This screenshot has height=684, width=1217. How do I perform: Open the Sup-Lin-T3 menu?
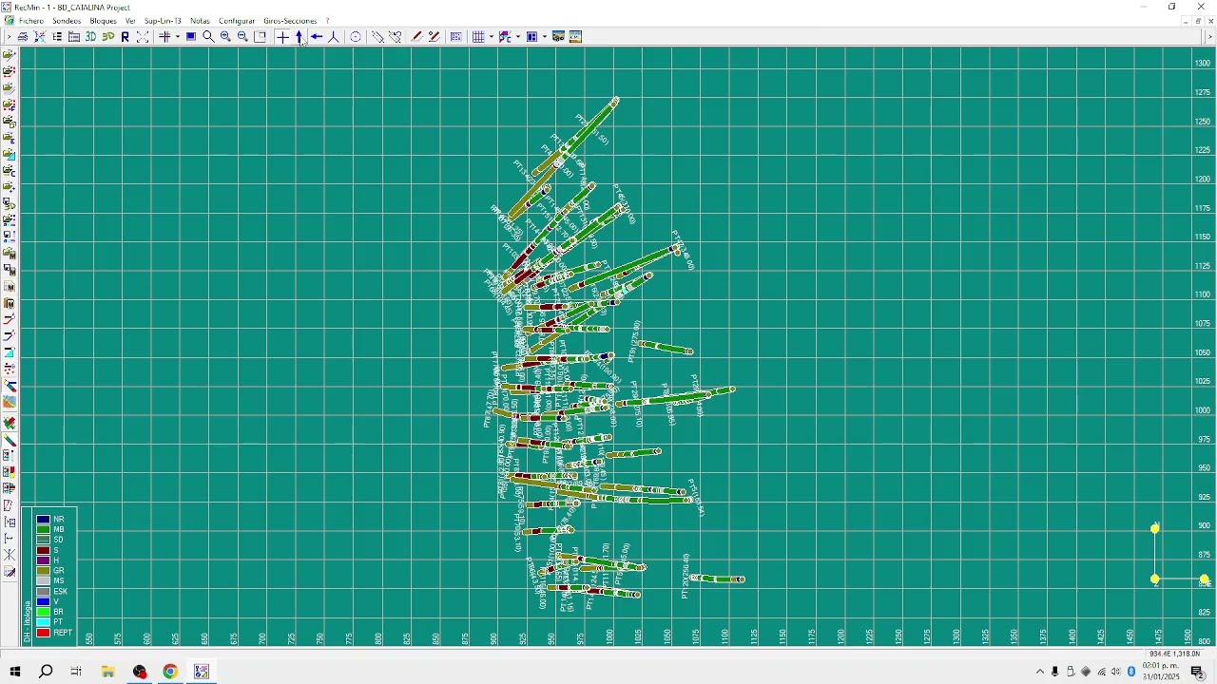pos(163,21)
